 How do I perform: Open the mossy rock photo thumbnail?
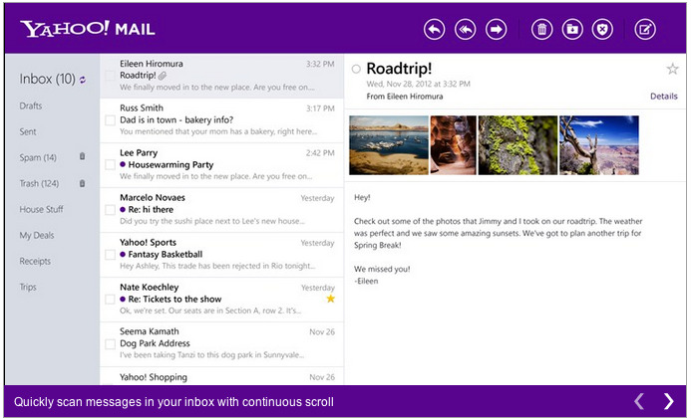pyautogui.click(x=518, y=145)
